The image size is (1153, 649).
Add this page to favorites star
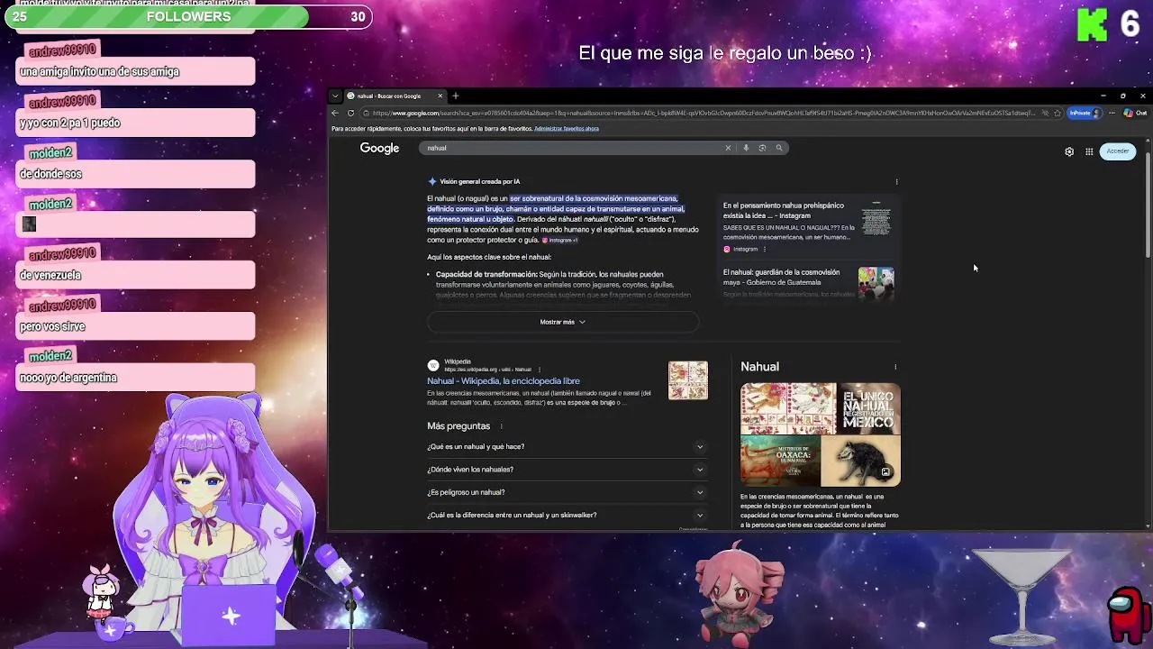[1058, 114]
